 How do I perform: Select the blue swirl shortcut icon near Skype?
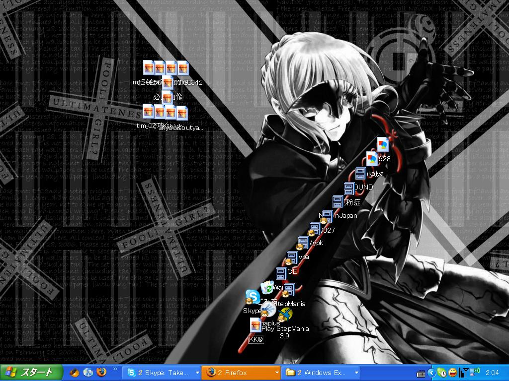(x=268, y=309)
